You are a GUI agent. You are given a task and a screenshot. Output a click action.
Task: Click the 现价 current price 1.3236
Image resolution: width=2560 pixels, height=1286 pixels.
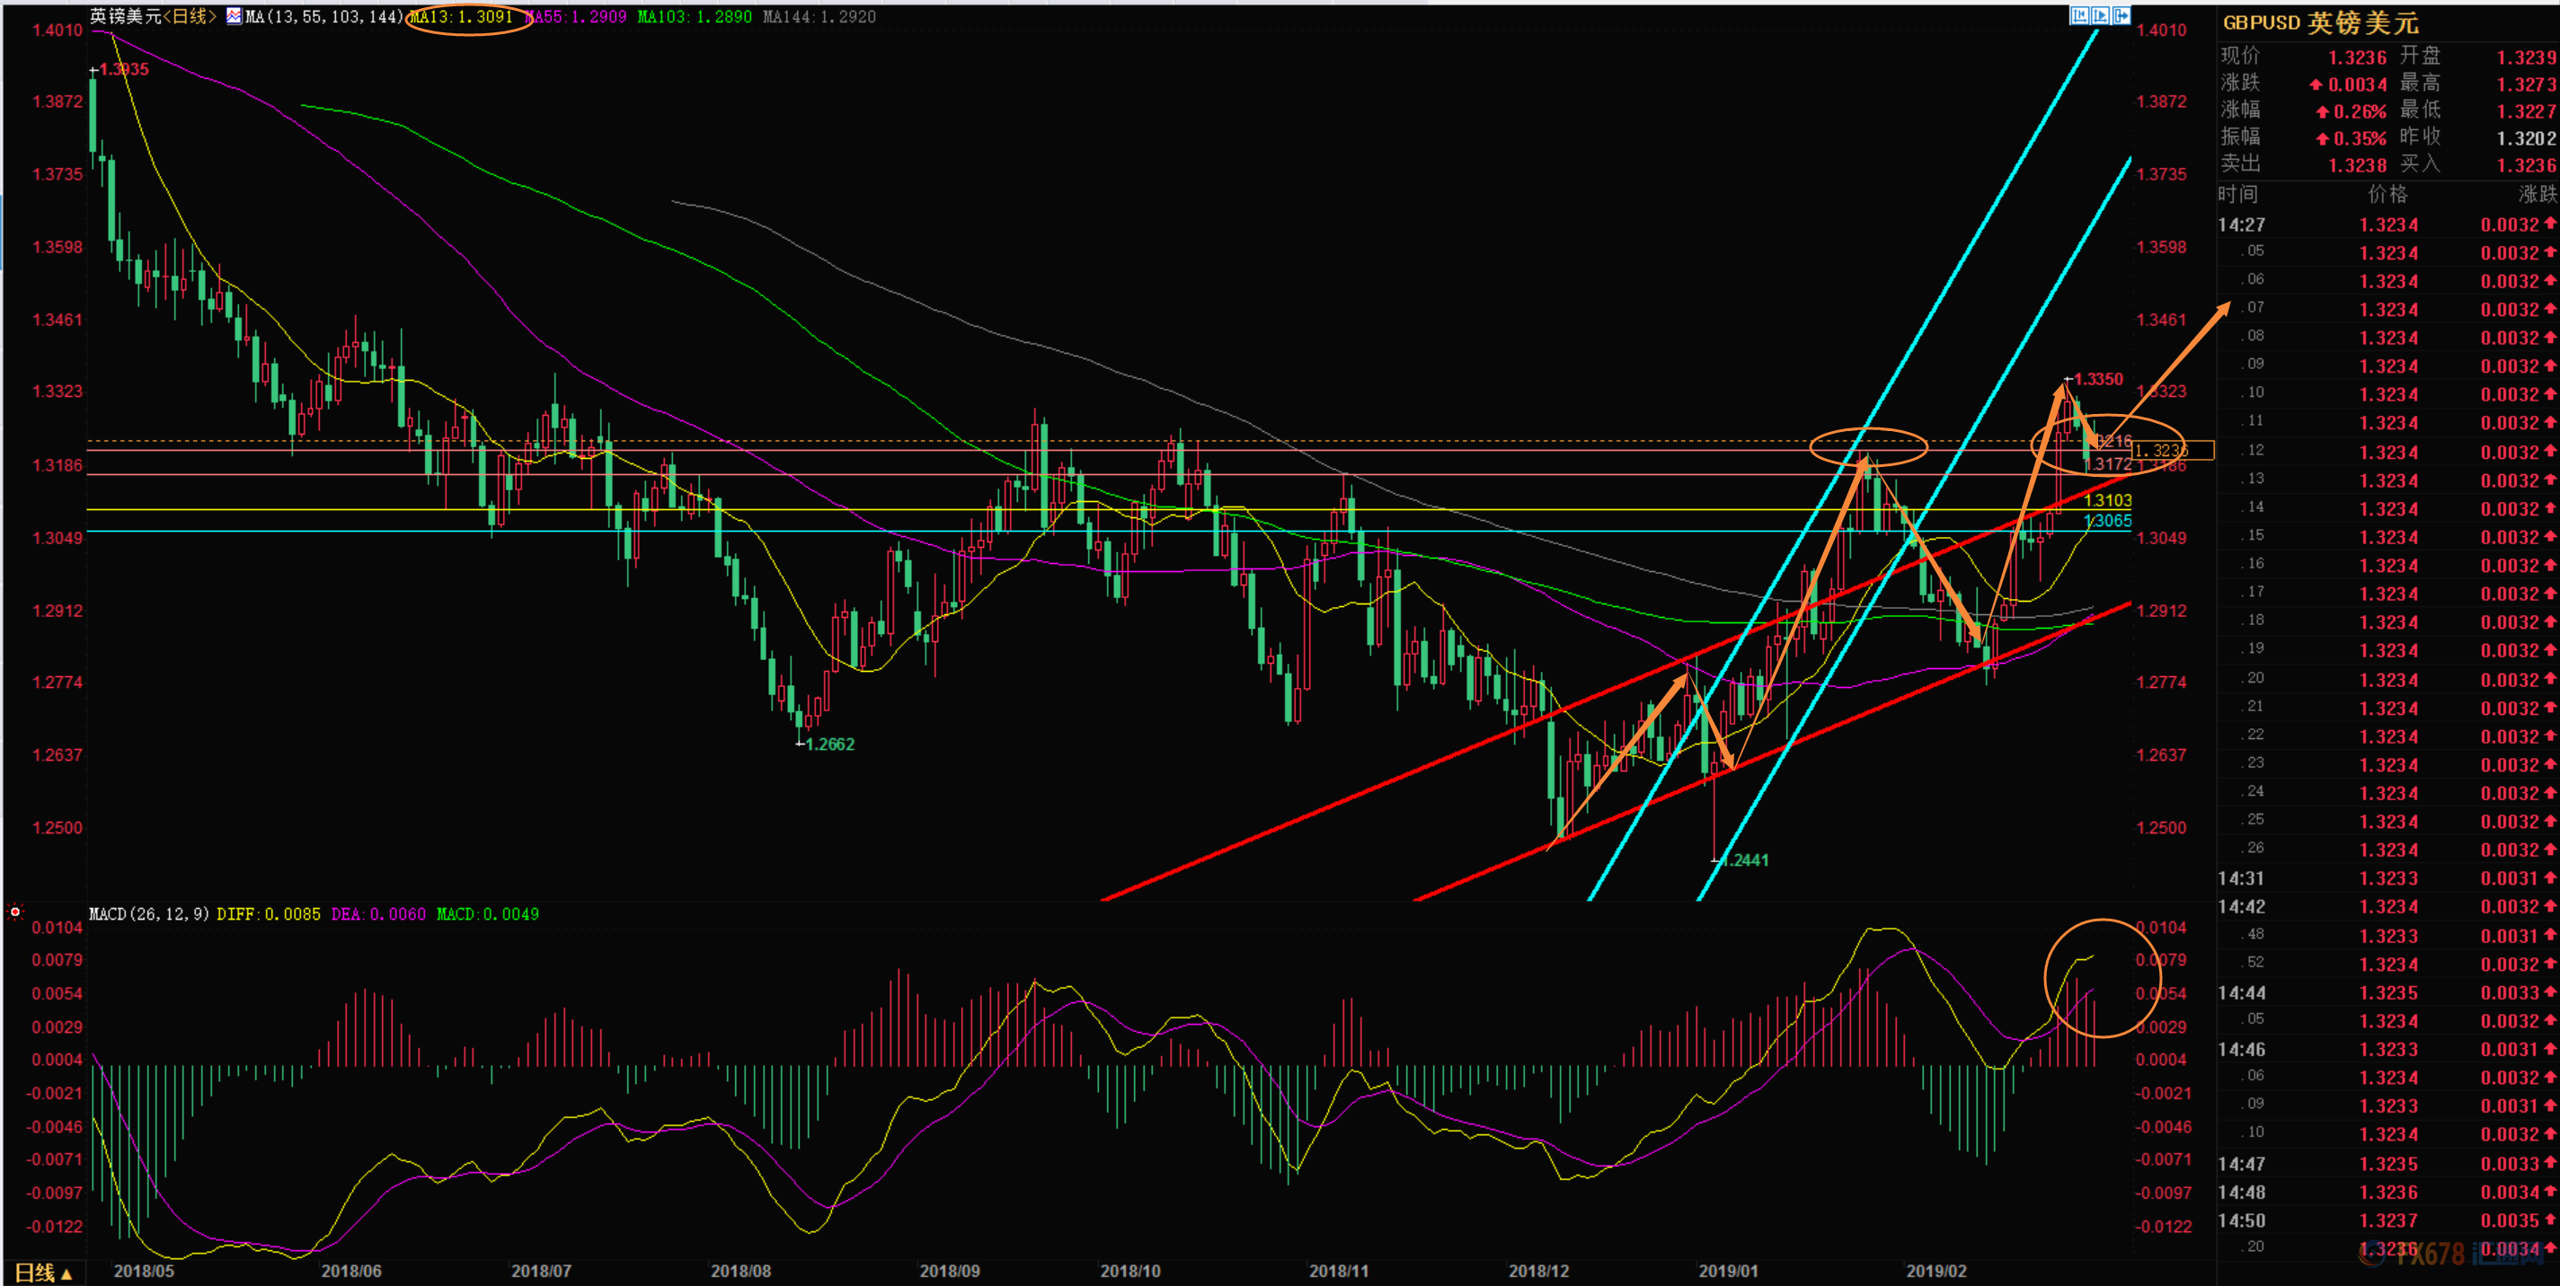[x=2357, y=57]
